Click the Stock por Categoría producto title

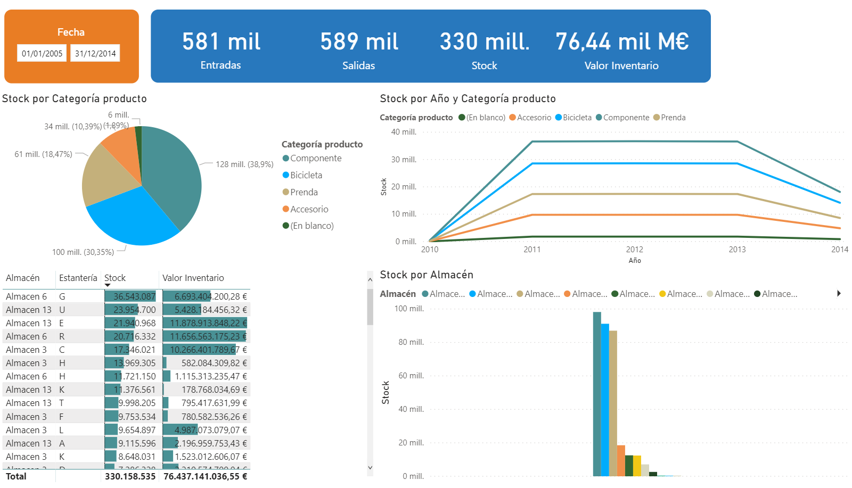[75, 98]
